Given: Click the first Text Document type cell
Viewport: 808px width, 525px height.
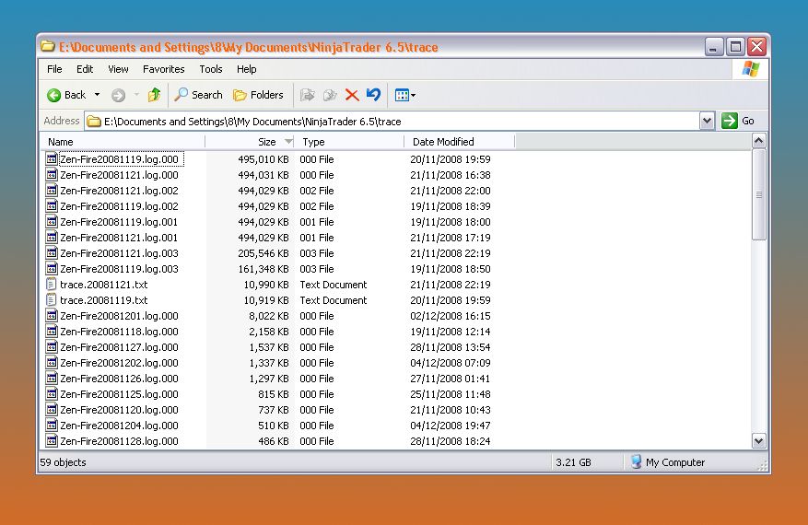Looking at the screenshot, I should (334, 285).
